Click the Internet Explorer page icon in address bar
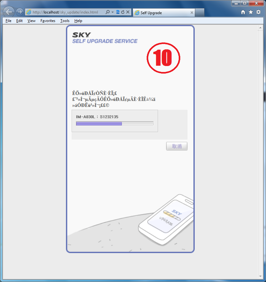Image resolution: width=266 pixels, height=282 pixels. coord(29,12)
